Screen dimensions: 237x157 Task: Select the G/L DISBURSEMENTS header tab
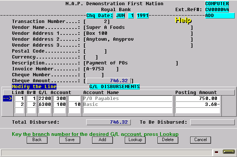[114, 87]
